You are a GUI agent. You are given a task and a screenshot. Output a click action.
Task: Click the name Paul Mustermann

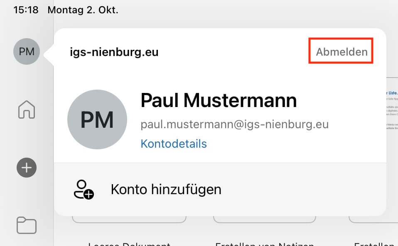(219, 100)
